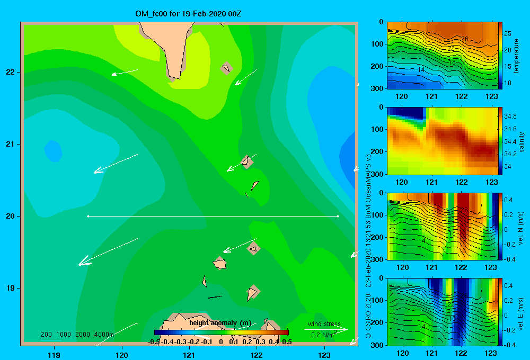Select the salinity section plot
This screenshot has height=360, width=530.
tap(443, 141)
